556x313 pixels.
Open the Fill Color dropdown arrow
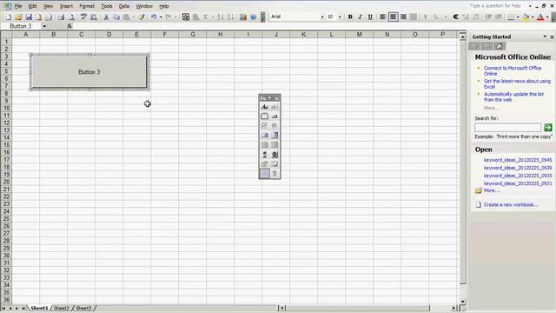click(533, 17)
